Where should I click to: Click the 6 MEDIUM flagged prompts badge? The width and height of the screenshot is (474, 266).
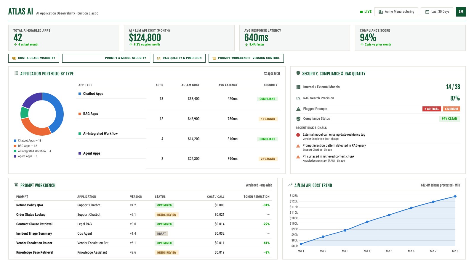tap(451, 109)
